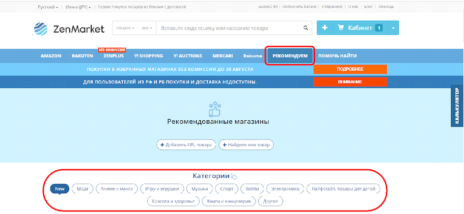
Task: Click the search magnifier icon
Action: click(306, 28)
